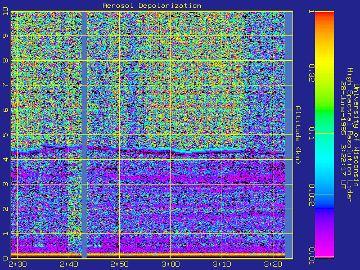This screenshot has width=360, height=270.
Task: Click the altitude axis label '2'
Action: [x=5, y=209]
